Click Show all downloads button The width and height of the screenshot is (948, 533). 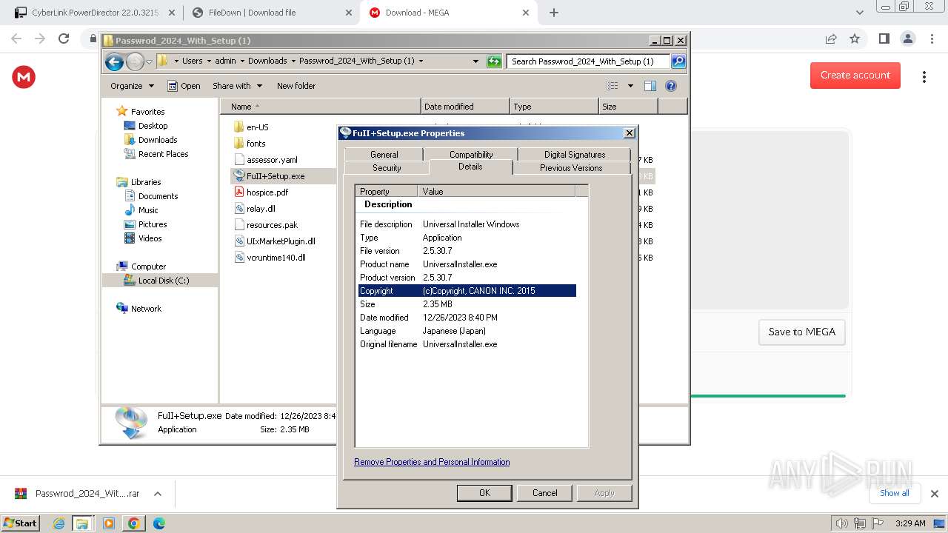pyautogui.click(x=894, y=493)
